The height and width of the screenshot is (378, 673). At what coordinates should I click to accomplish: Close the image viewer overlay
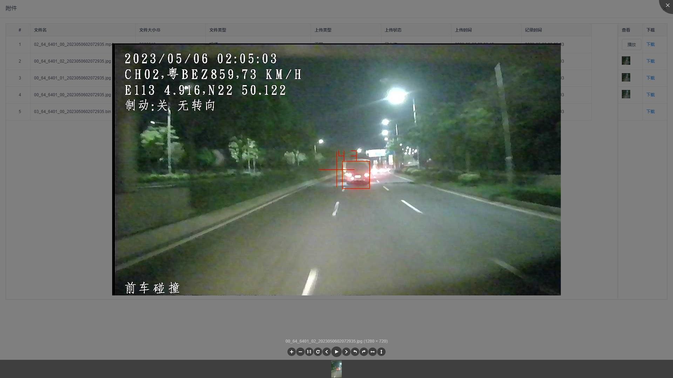click(x=667, y=5)
